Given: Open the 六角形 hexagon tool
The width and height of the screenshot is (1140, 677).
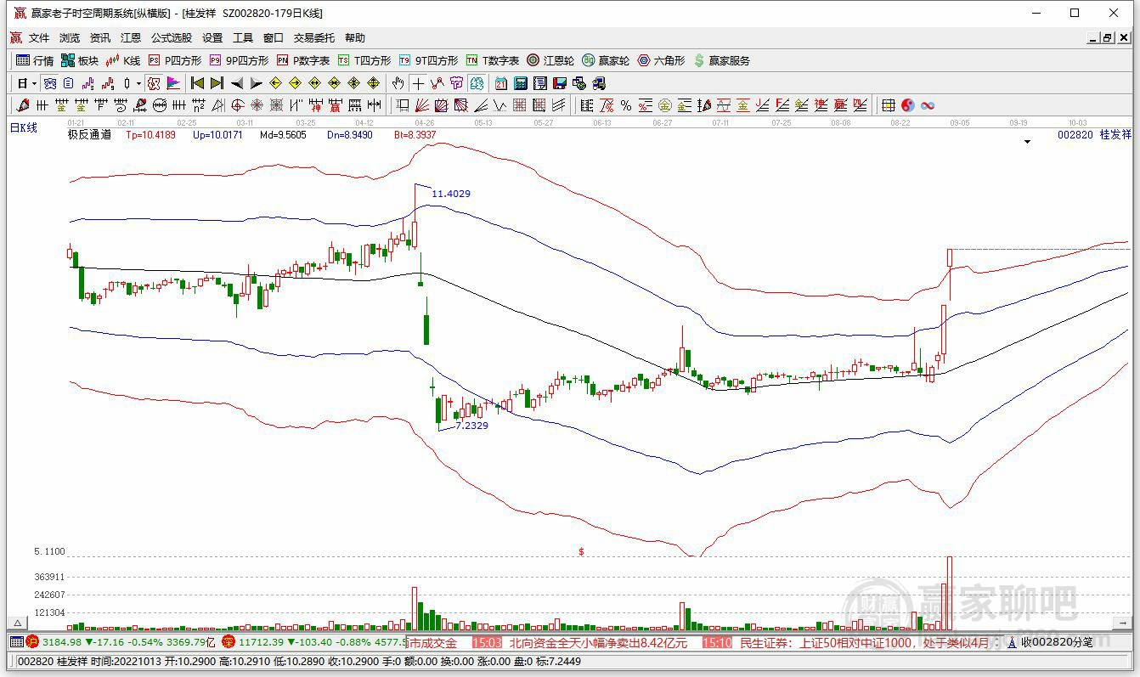Looking at the screenshot, I should [x=661, y=60].
